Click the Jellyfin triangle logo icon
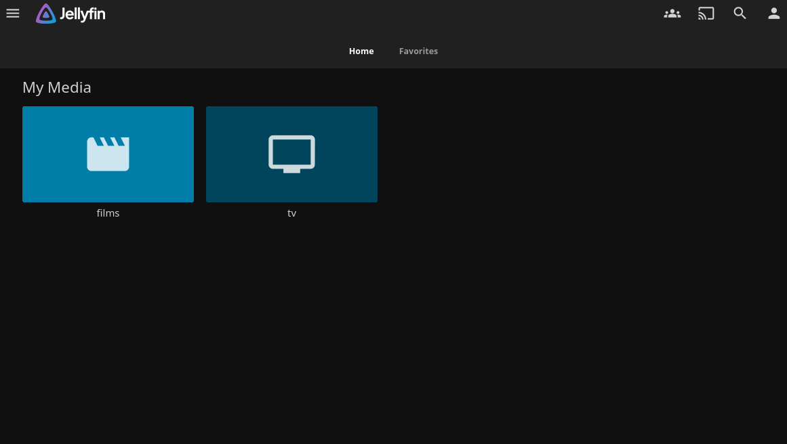This screenshot has width=787, height=444. (x=46, y=14)
